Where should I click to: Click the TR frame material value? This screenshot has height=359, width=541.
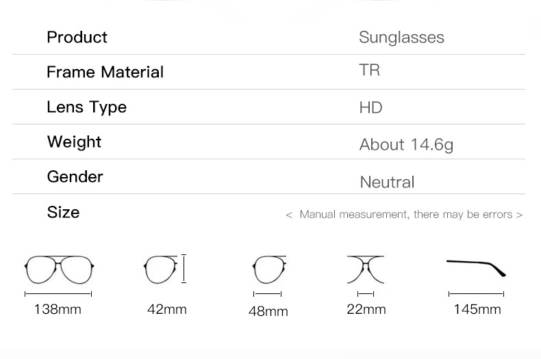click(x=369, y=70)
